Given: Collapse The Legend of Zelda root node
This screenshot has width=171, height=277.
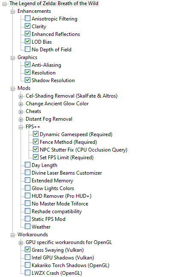Looking at the screenshot, I should tap(4, 4).
